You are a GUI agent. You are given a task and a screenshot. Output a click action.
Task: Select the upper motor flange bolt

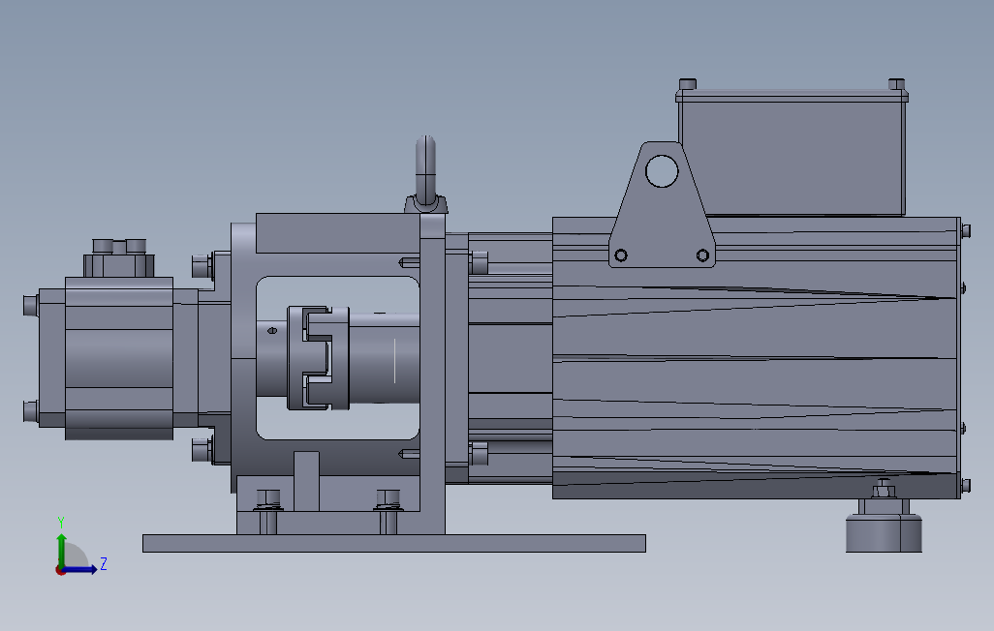[478, 263]
